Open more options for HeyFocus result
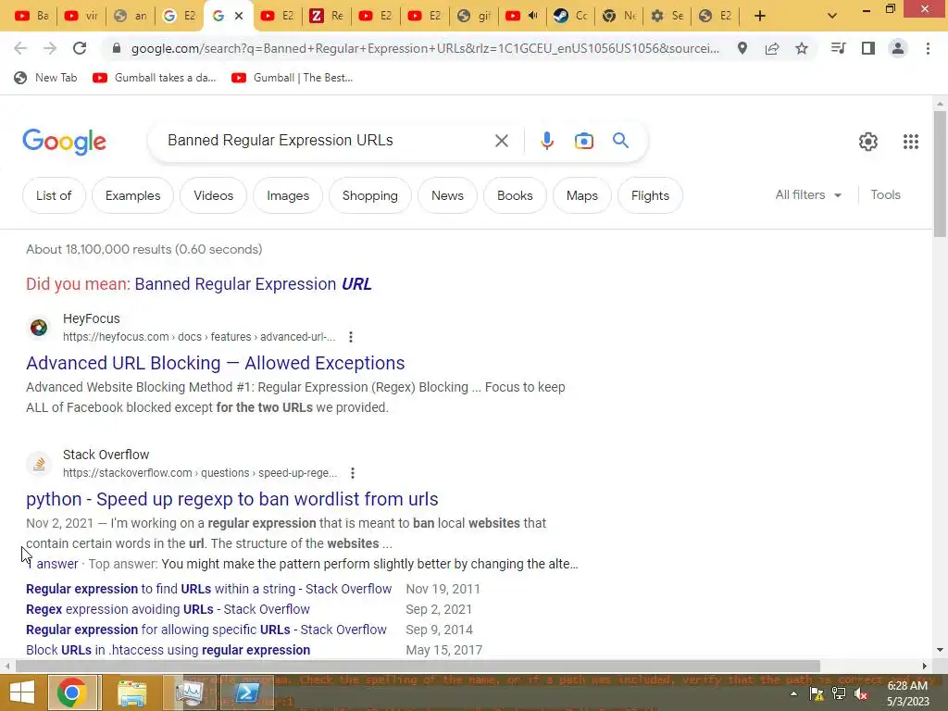Viewport: 948px width, 711px height. pyautogui.click(x=351, y=337)
